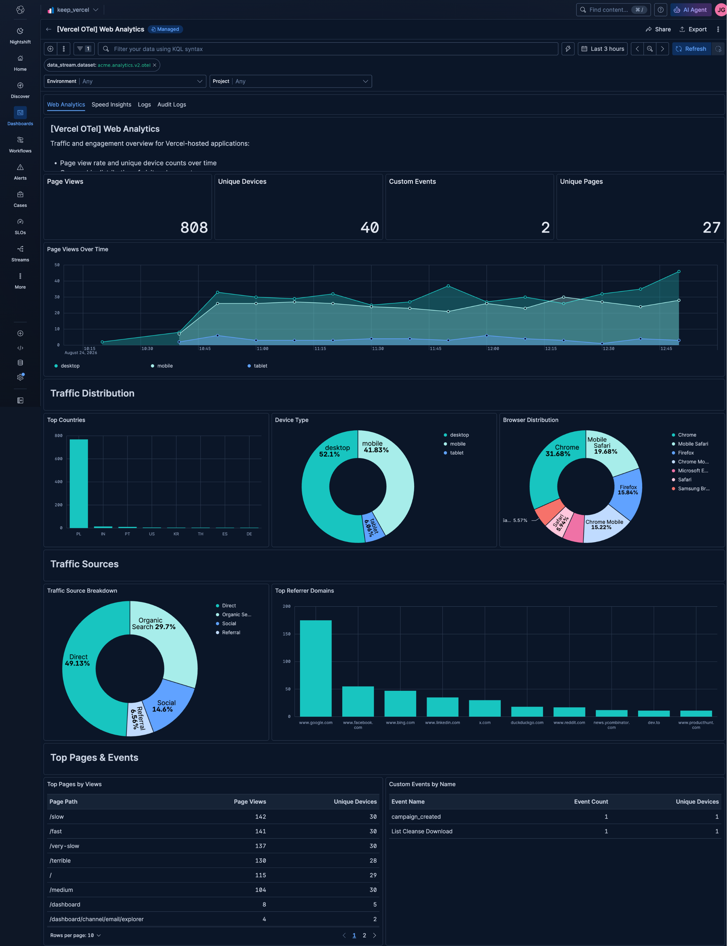Open Streams in sidebar
Screen dimensions: 727x946
pos(20,254)
